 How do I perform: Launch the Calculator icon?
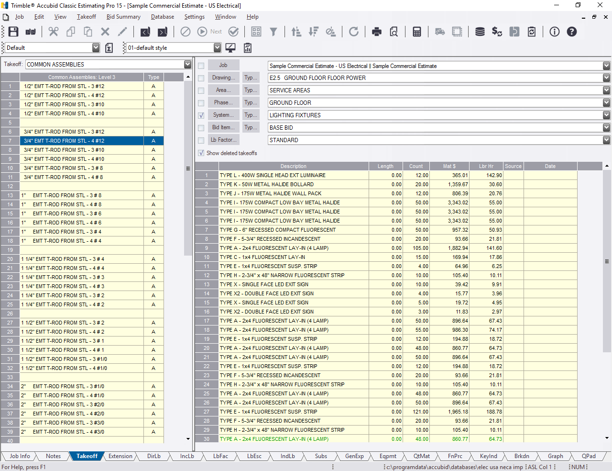point(416,32)
